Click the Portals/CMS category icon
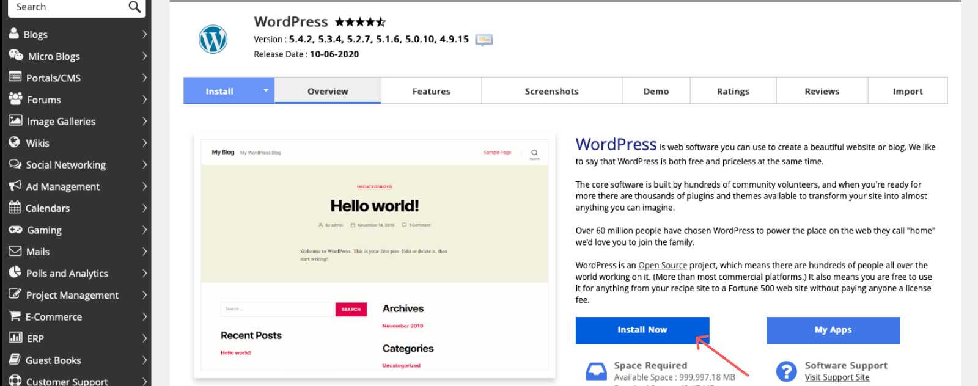The image size is (978, 386). (x=15, y=77)
